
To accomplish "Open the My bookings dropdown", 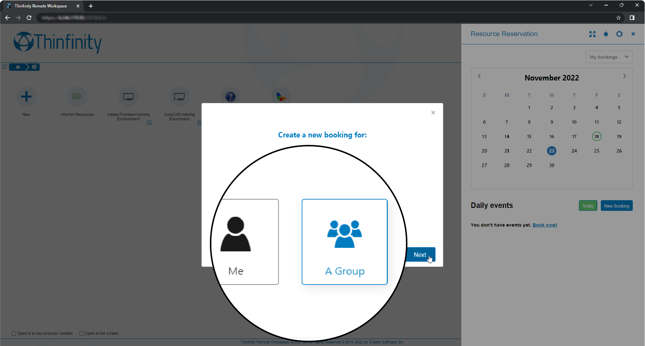I will click(609, 57).
